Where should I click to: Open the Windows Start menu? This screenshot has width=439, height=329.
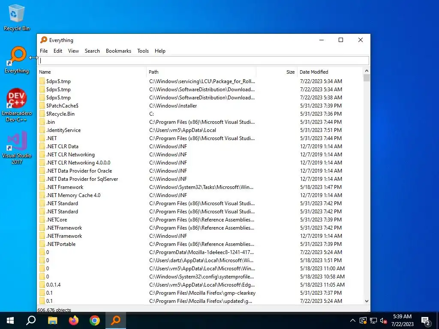10,320
